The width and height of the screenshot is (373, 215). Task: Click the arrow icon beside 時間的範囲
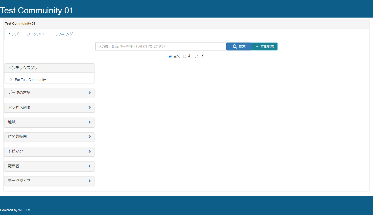click(90, 136)
